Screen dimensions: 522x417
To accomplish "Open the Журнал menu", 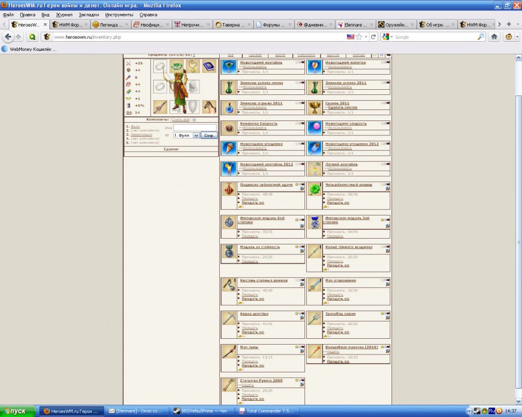I will coord(64,14).
